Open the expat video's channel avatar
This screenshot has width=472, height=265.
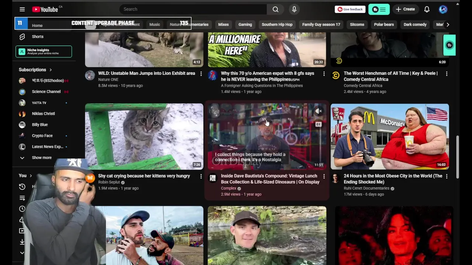(x=213, y=75)
